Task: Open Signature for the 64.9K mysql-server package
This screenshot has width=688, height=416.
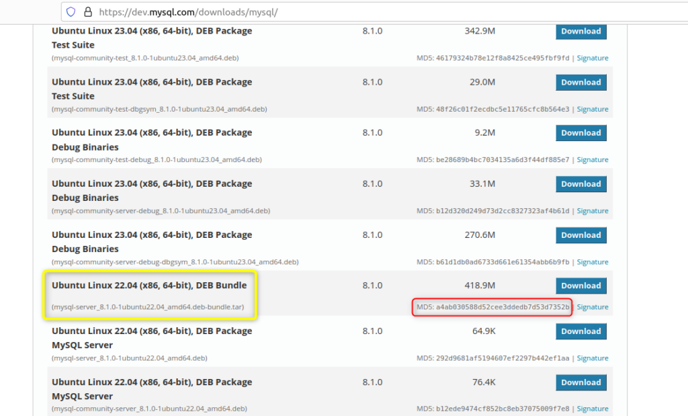Action: (592, 358)
